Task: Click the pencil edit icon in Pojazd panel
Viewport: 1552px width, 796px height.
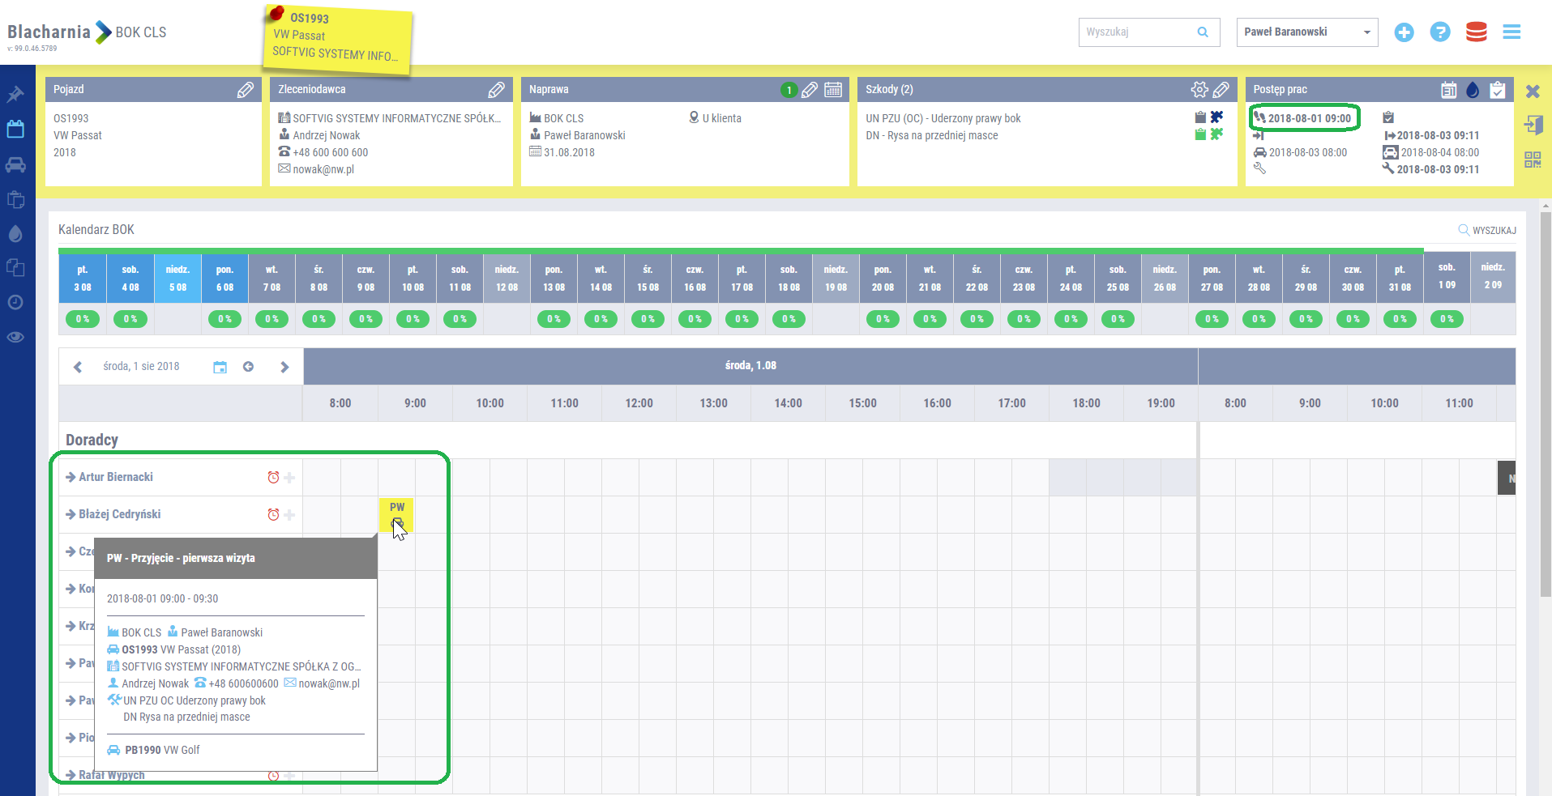Action: point(245,90)
